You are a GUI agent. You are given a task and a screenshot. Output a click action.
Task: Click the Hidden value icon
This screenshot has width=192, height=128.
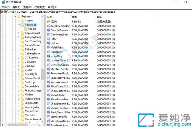(49, 43)
